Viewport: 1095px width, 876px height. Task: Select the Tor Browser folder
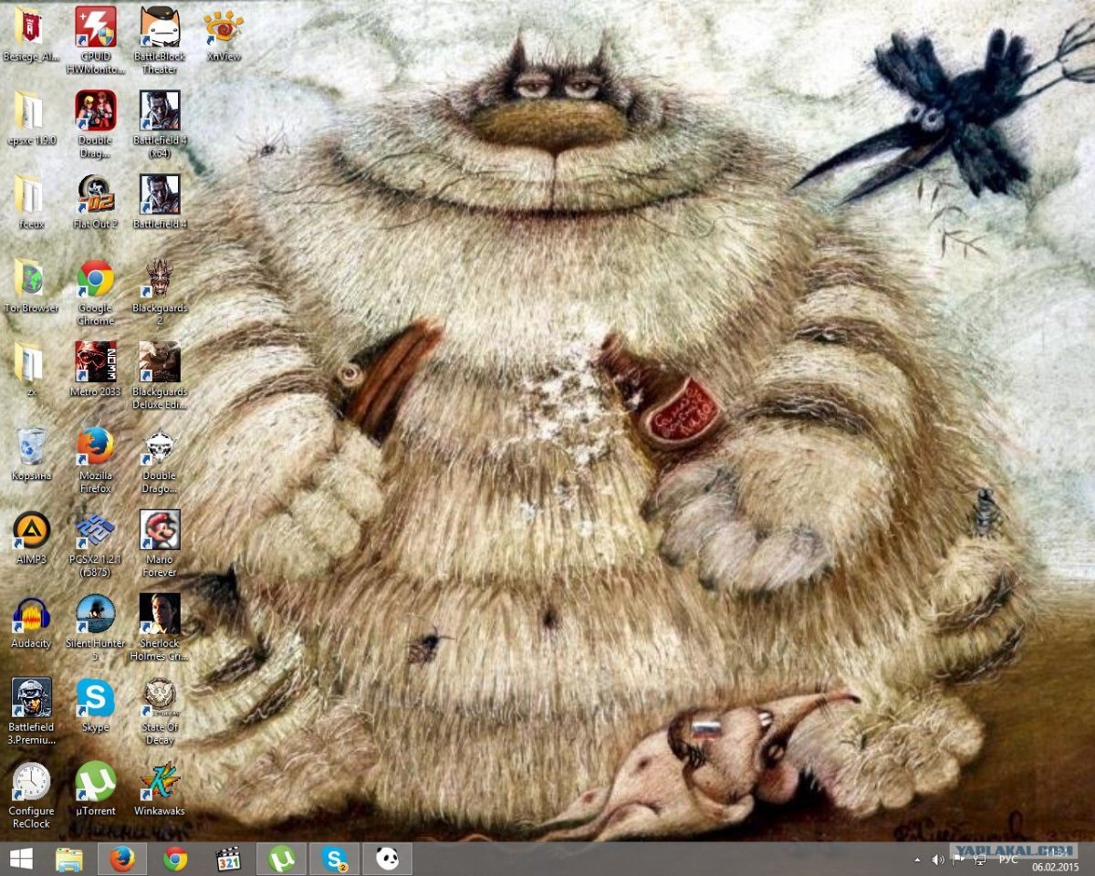(x=31, y=278)
